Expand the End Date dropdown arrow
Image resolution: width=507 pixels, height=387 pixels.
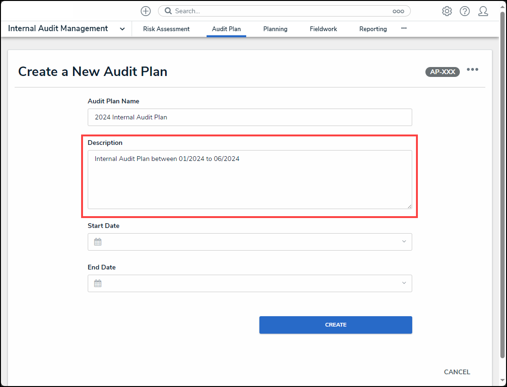click(404, 284)
